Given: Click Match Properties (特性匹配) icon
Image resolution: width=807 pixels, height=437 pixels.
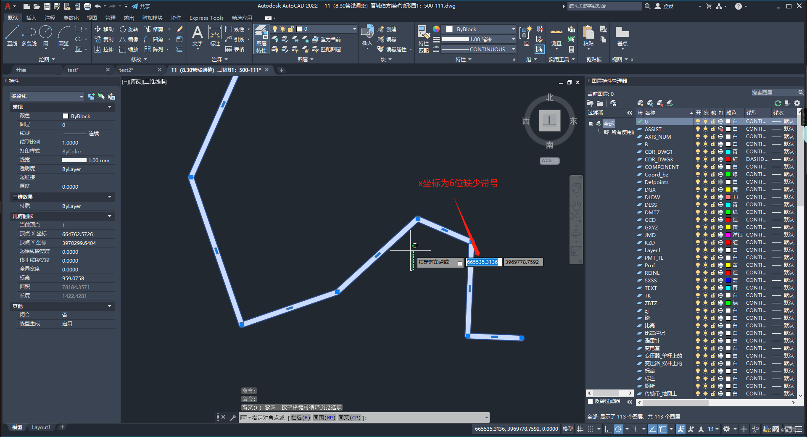Looking at the screenshot, I should coord(424,39).
